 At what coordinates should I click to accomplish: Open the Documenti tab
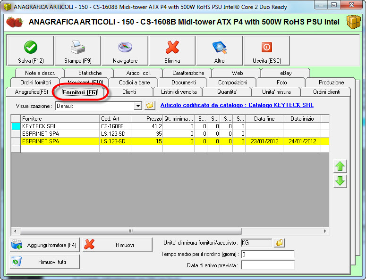[x=183, y=82]
